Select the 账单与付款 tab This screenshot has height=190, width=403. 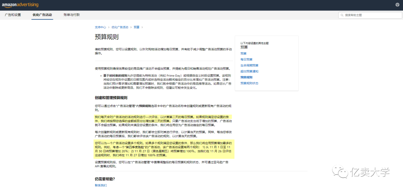click(72, 15)
